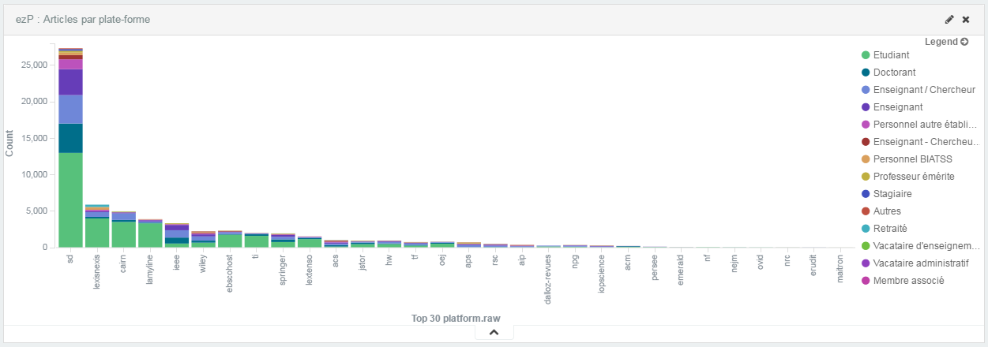This screenshot has height=347, width=988.
Task: Select the Stagiaire legend entry
Action: [892, 194]
